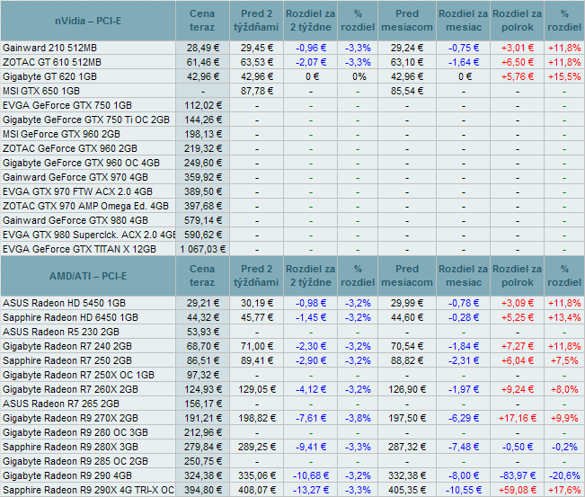Select ASUS Radeon R7 265 2GB name
This screenshot has width=585, height=497.
[x=61, y=404]
